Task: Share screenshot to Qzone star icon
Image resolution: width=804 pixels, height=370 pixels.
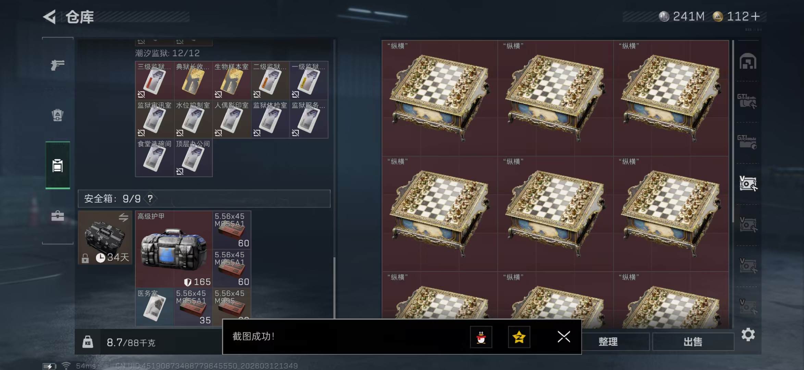Action: click(x=519, y=337)
